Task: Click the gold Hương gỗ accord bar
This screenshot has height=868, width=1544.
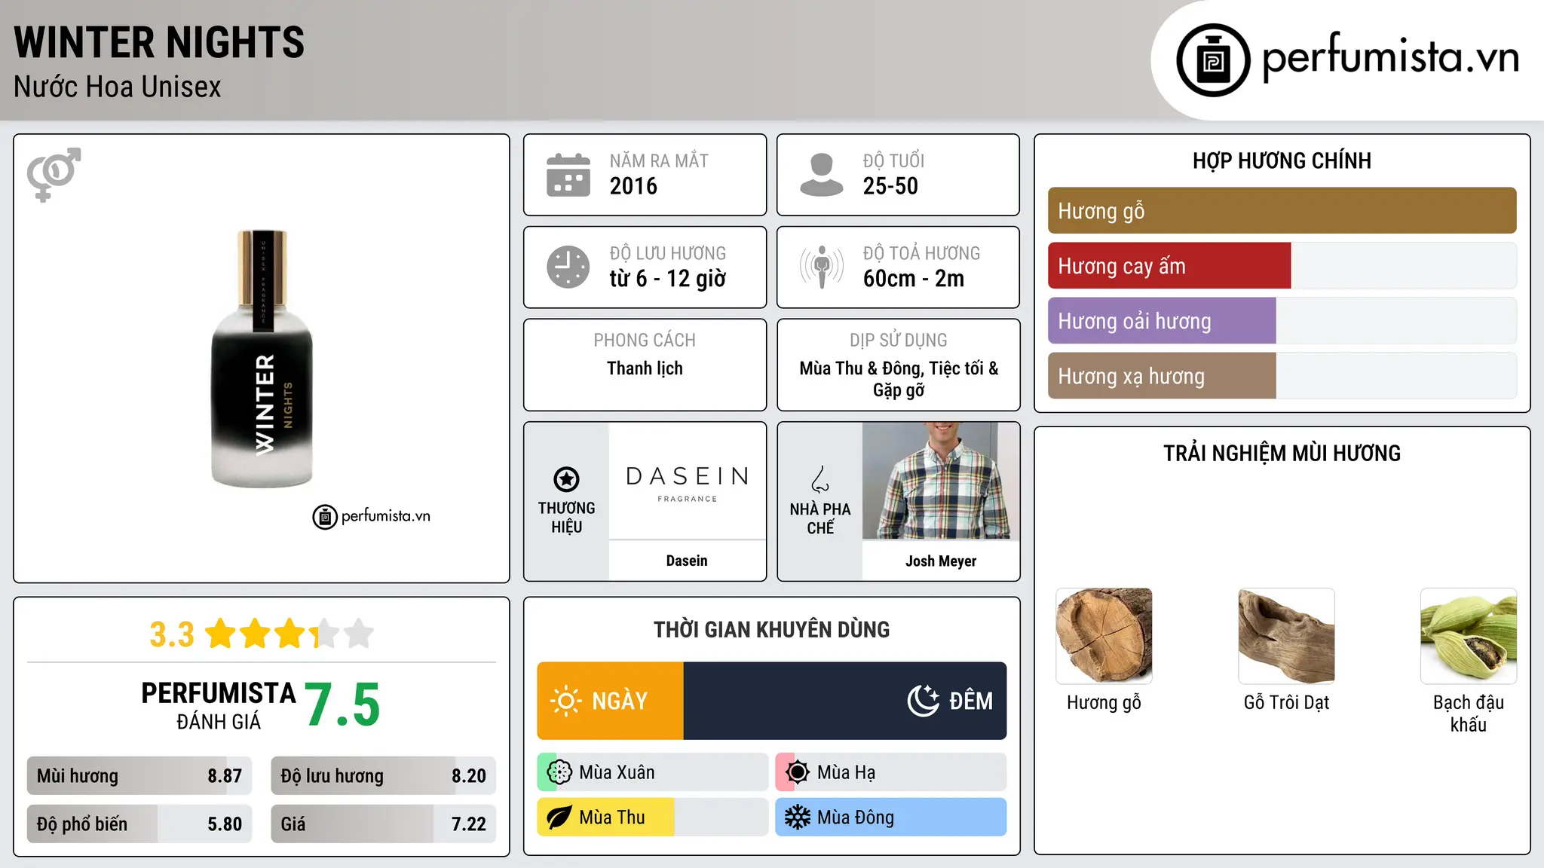Action: [1282, 210]
